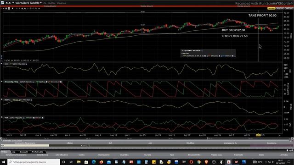294x165 pixels.
Task: Open the Visualizza menu
Action: click(x=61, y=3)
